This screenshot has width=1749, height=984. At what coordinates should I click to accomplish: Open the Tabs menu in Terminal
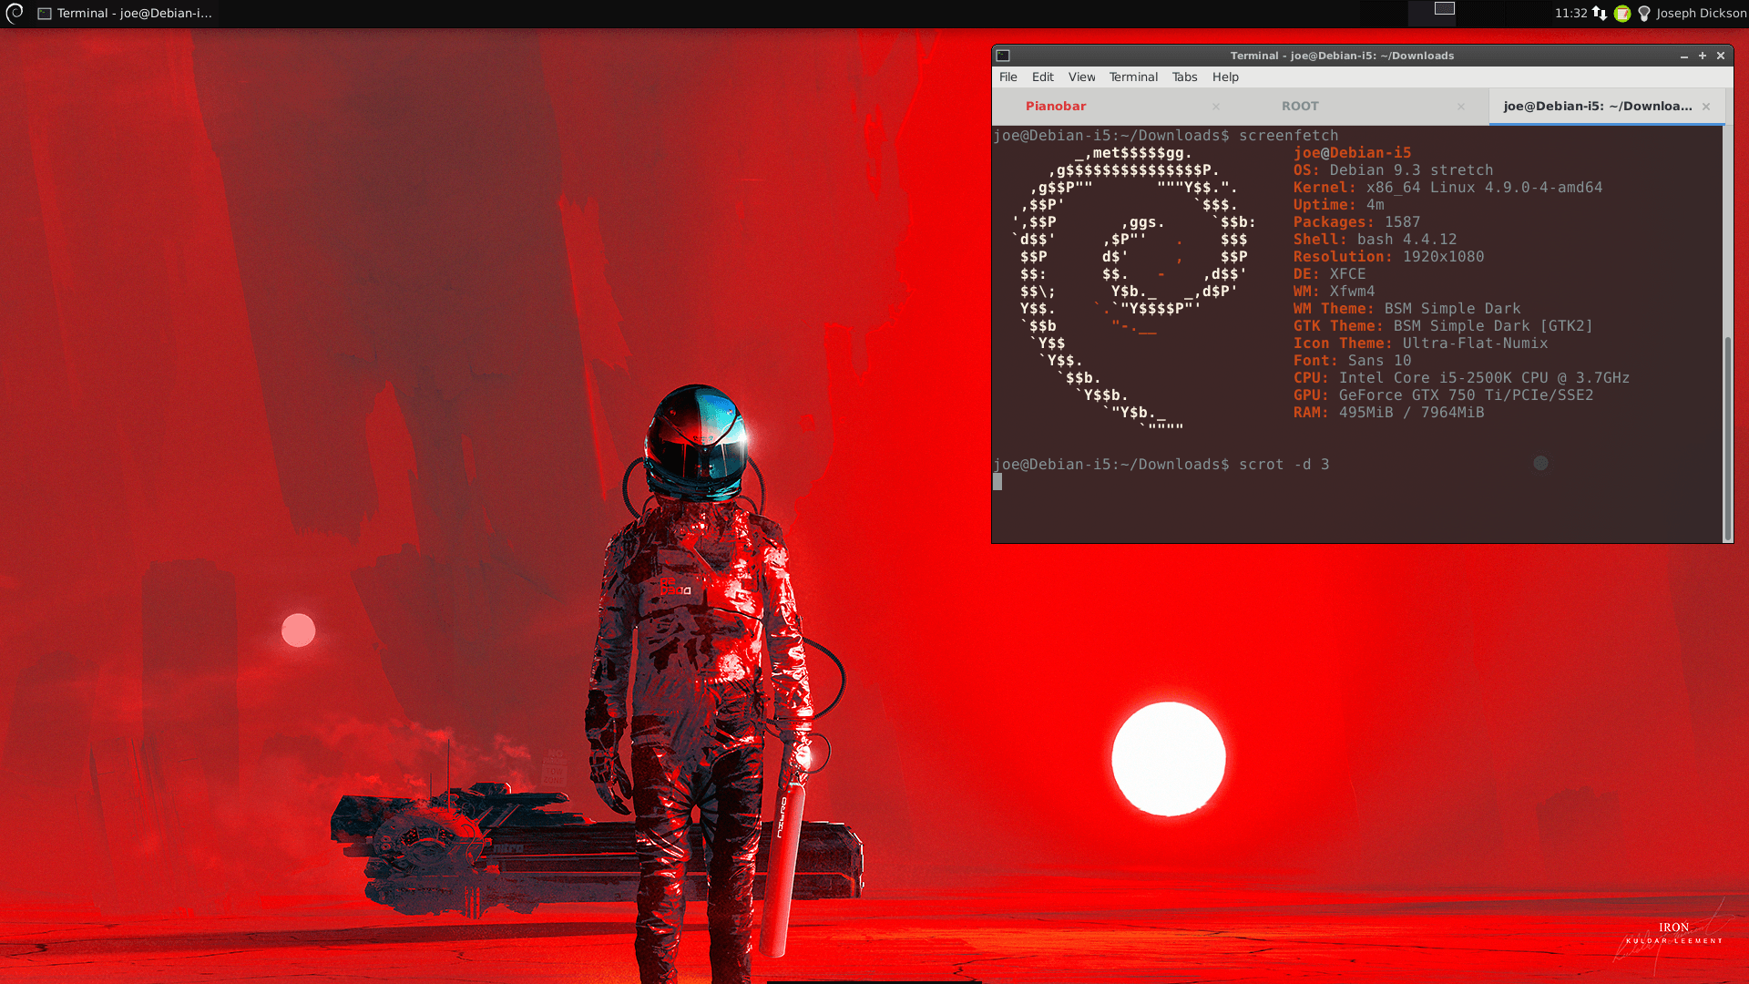coord(1184,77)
